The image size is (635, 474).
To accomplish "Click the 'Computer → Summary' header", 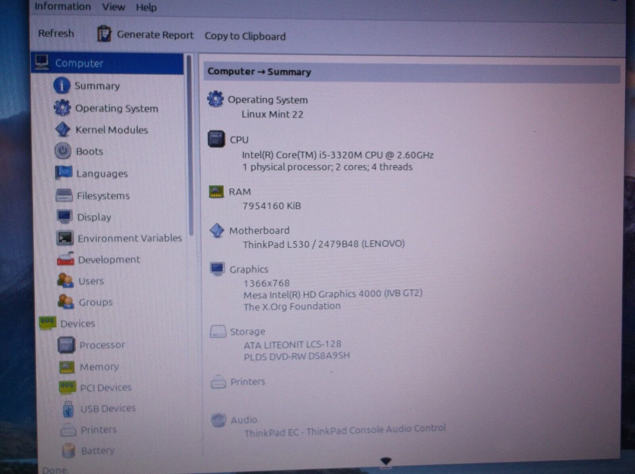I will pos(259,72).
